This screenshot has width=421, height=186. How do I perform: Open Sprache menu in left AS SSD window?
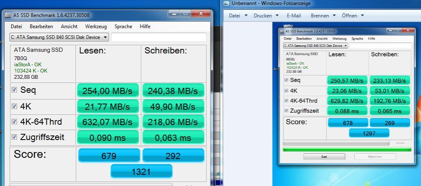(123, 27)
